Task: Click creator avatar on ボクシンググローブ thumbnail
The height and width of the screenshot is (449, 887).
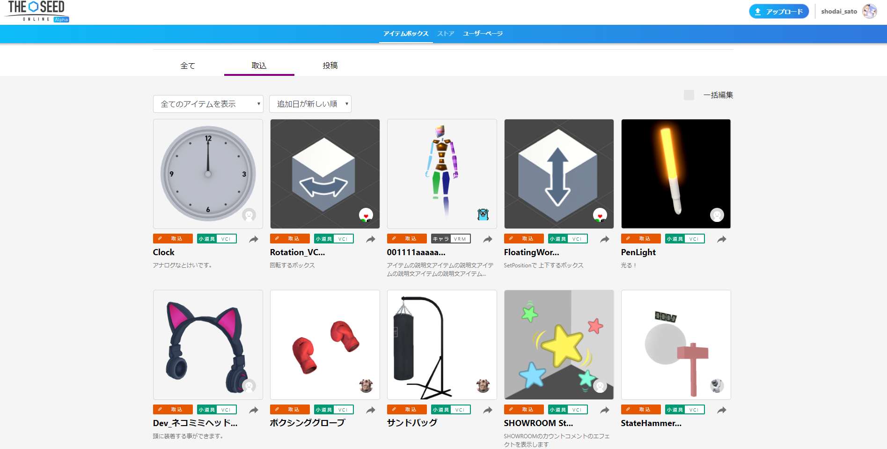Action: click(366, 386)
